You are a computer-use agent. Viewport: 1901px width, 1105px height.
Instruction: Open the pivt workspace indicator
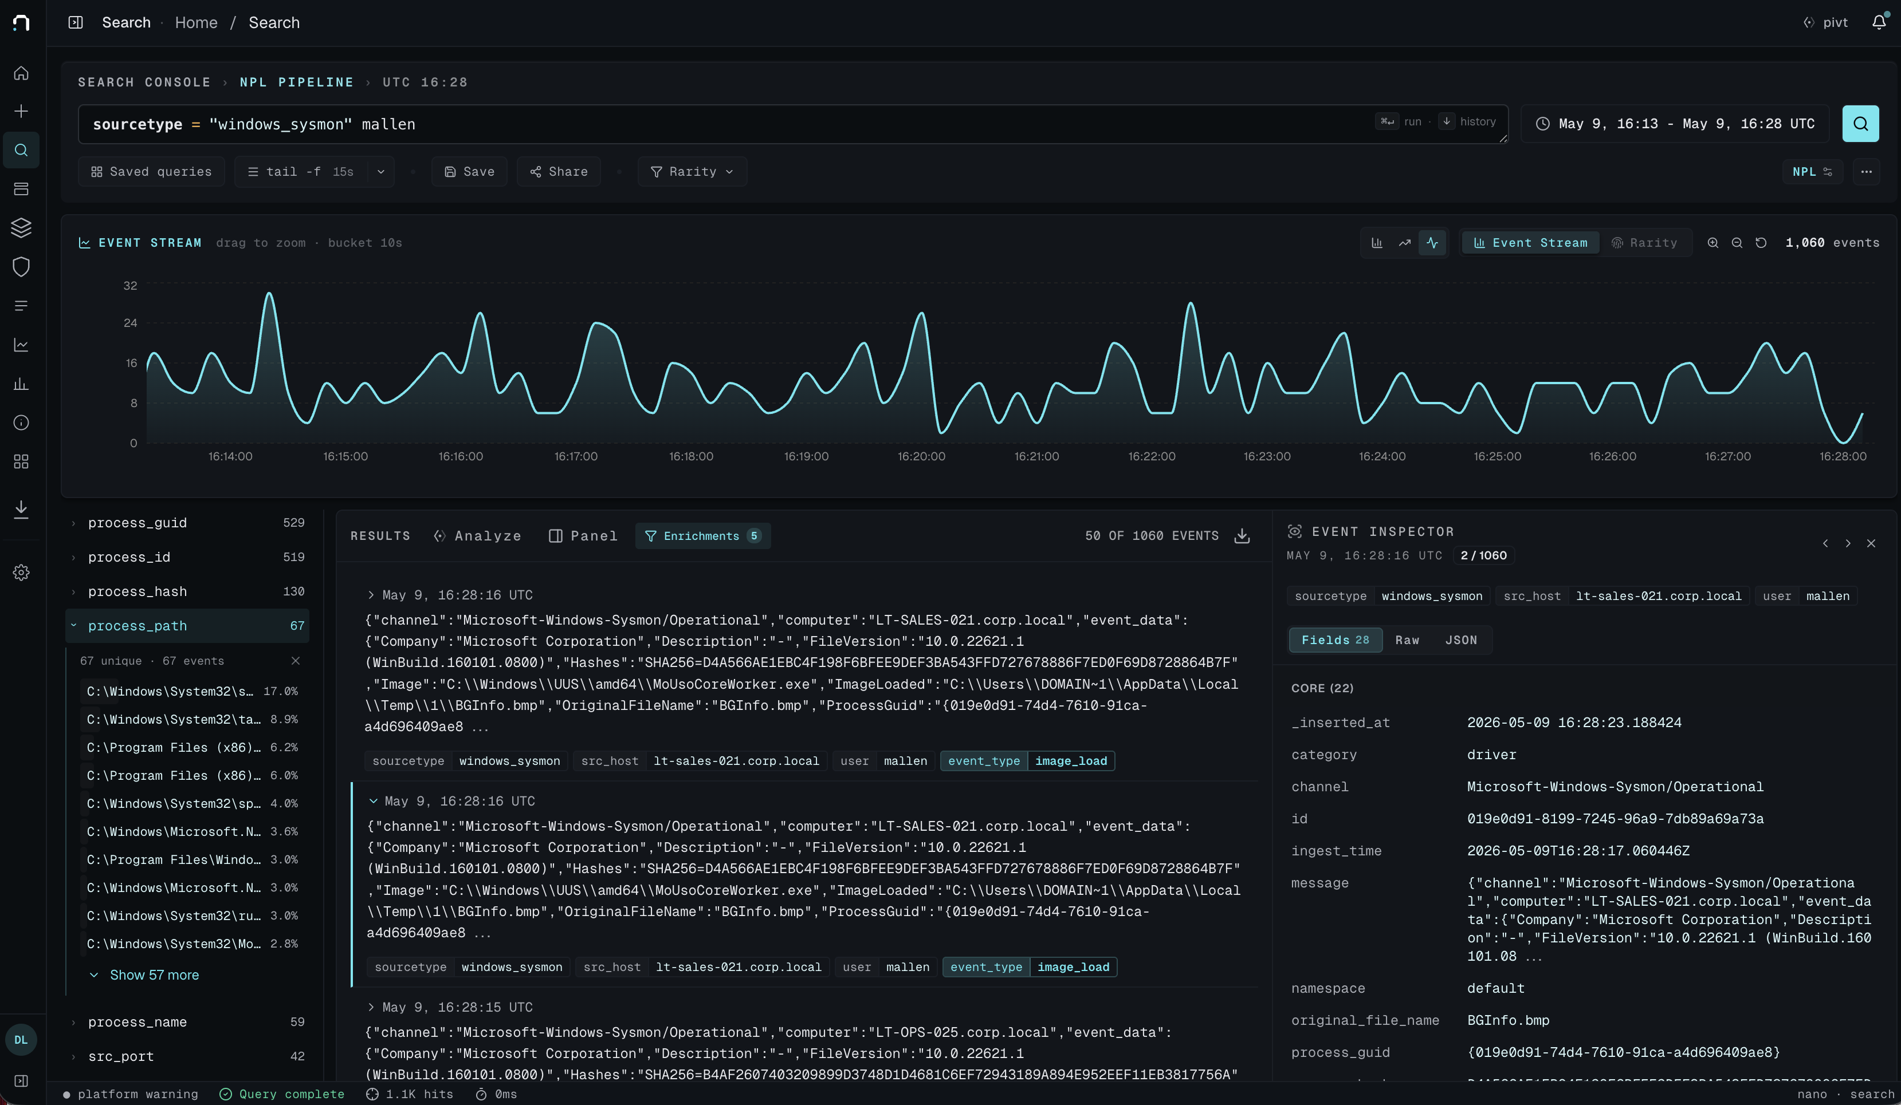coord(1825,22)
